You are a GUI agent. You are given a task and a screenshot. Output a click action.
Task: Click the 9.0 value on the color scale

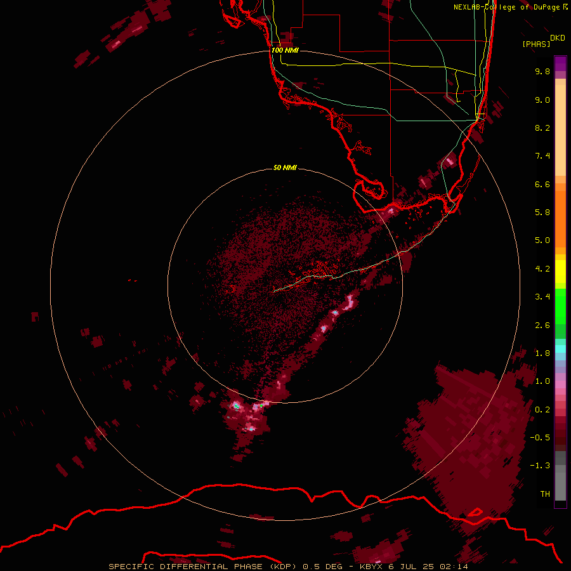pos(542,100)
